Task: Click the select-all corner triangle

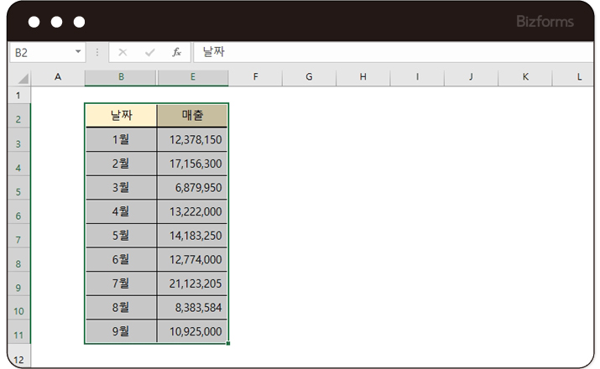Action: [22, 78]
